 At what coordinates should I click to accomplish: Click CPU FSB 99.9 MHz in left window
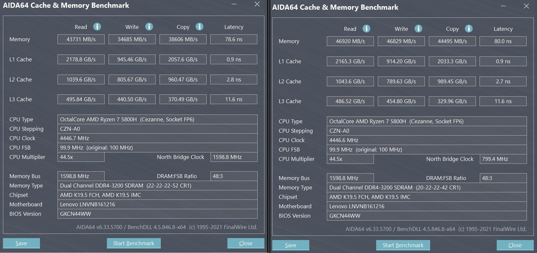pyautogui.click(x=158, y=148)
